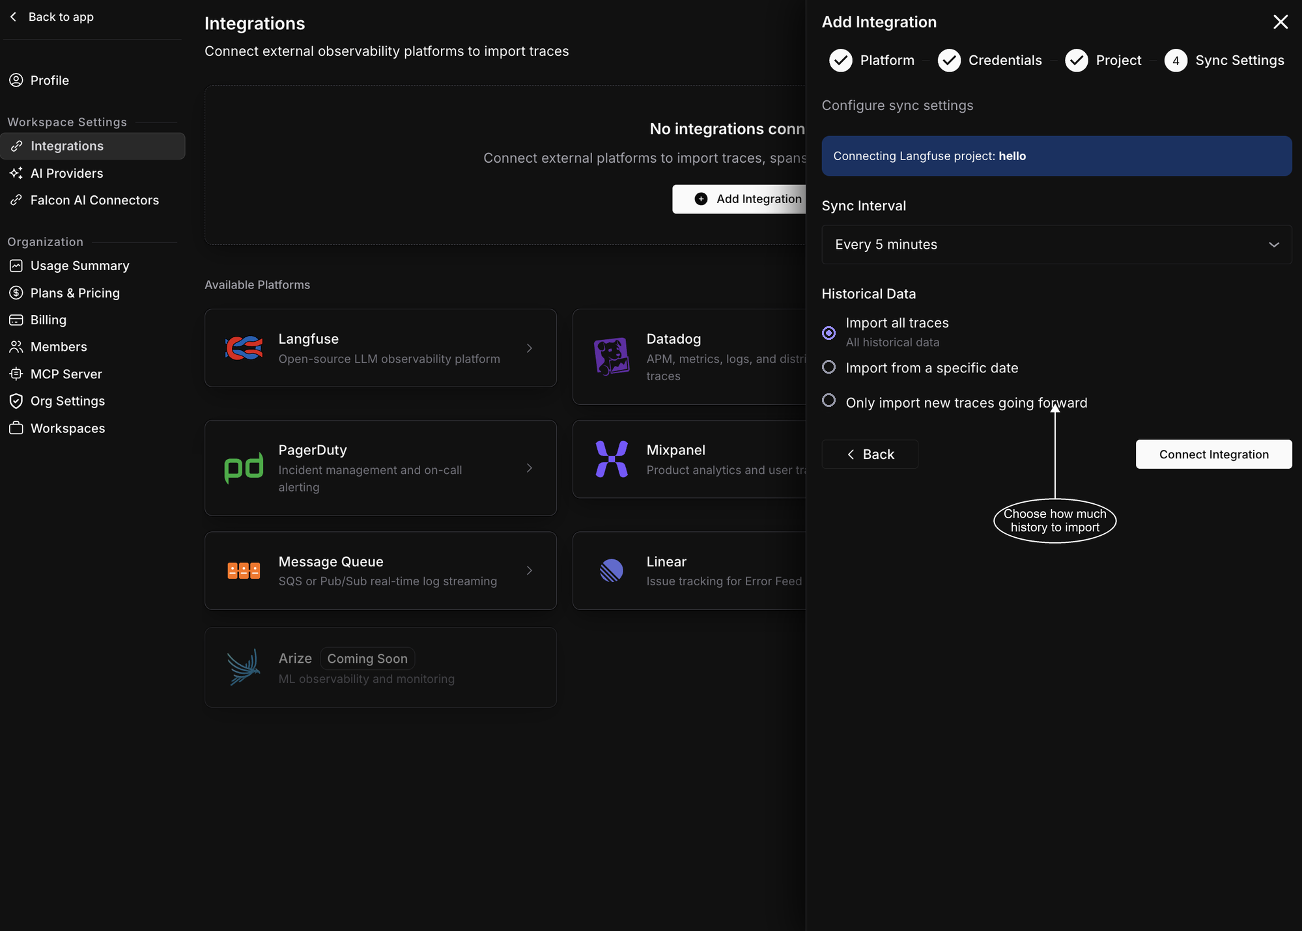Click the Project step checkmark icon
The width and height of the screenshot is (1302, 931).
tap(1077, 61)
